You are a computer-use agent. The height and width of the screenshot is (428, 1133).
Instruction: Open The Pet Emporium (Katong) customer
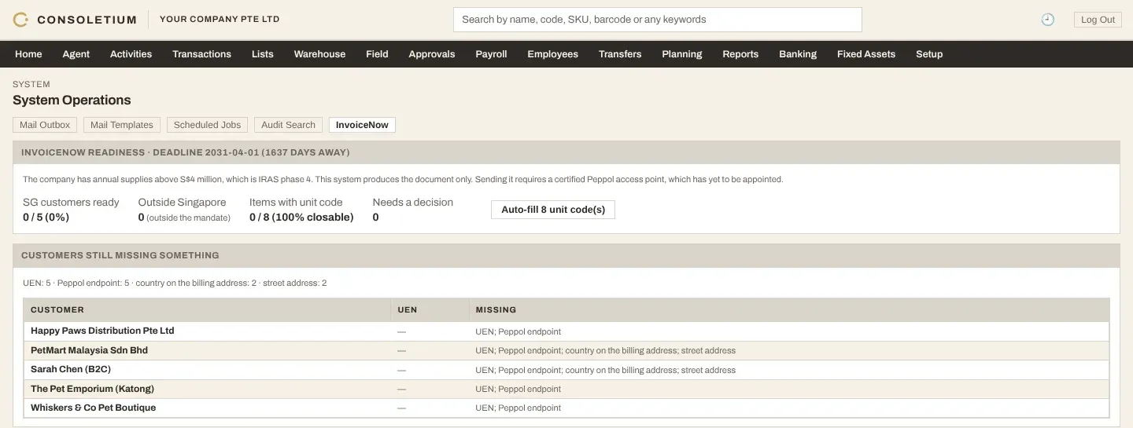tap(92, 389)
